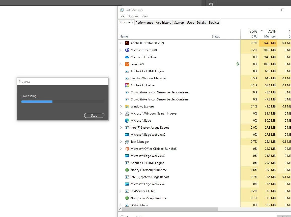Click the artboard icon in the Illustrator panel
The image size is (291, 217).
211,4
